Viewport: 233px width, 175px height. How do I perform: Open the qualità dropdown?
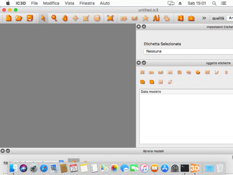point(230,18)
